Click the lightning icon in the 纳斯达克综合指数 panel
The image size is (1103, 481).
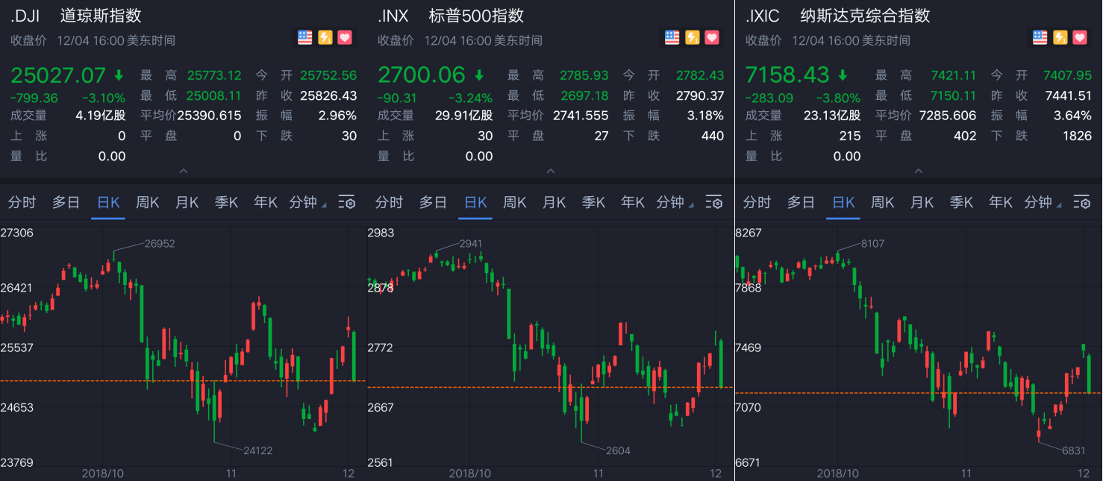point(1060,37)
